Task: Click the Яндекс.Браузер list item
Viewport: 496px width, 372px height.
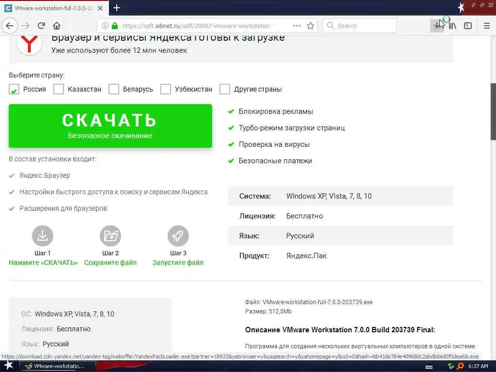Action: (45, 175)
